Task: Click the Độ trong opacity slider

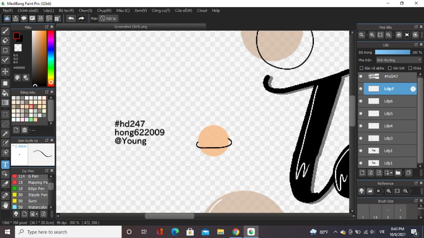Action: (393, 52)
